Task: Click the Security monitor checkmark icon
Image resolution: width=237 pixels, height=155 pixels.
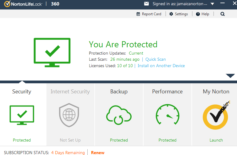Action: tap(22, 115)
